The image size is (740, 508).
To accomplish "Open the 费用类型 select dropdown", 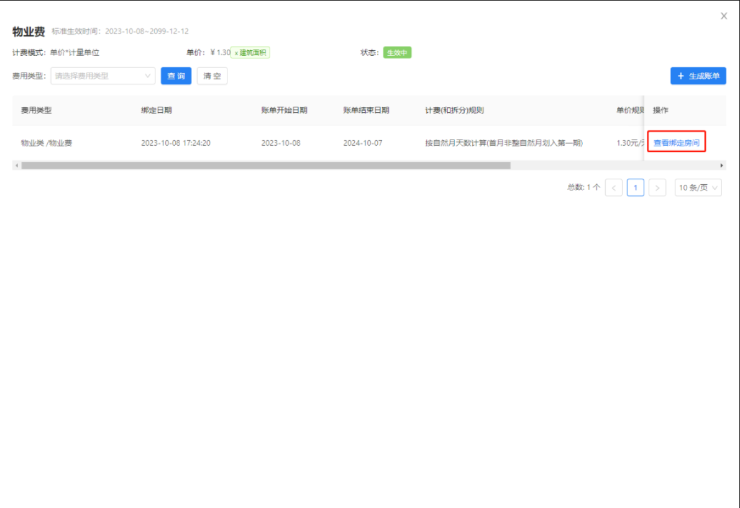I will coord(103,76).
